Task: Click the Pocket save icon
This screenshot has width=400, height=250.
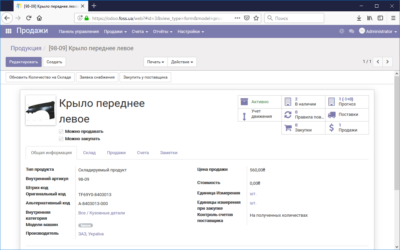Action: (x=247, y=18)
